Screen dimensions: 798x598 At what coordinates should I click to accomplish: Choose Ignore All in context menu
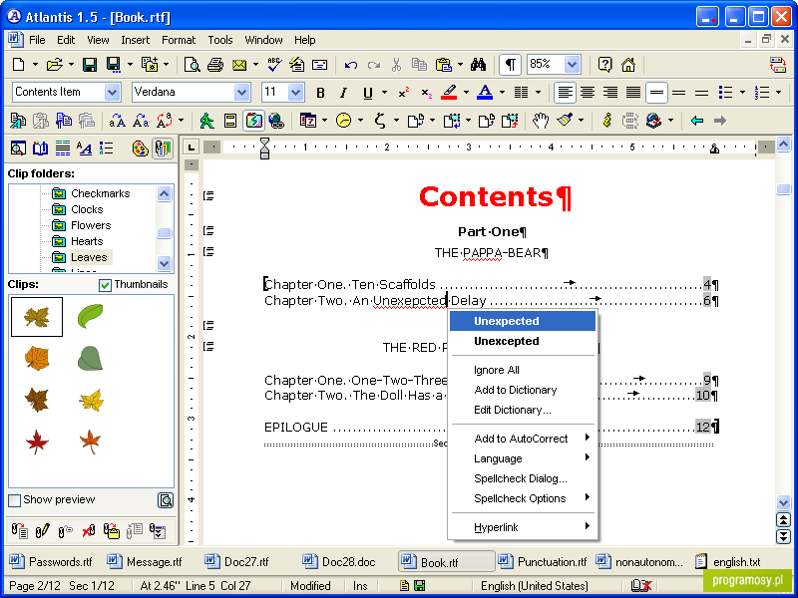tap(523, 370)
